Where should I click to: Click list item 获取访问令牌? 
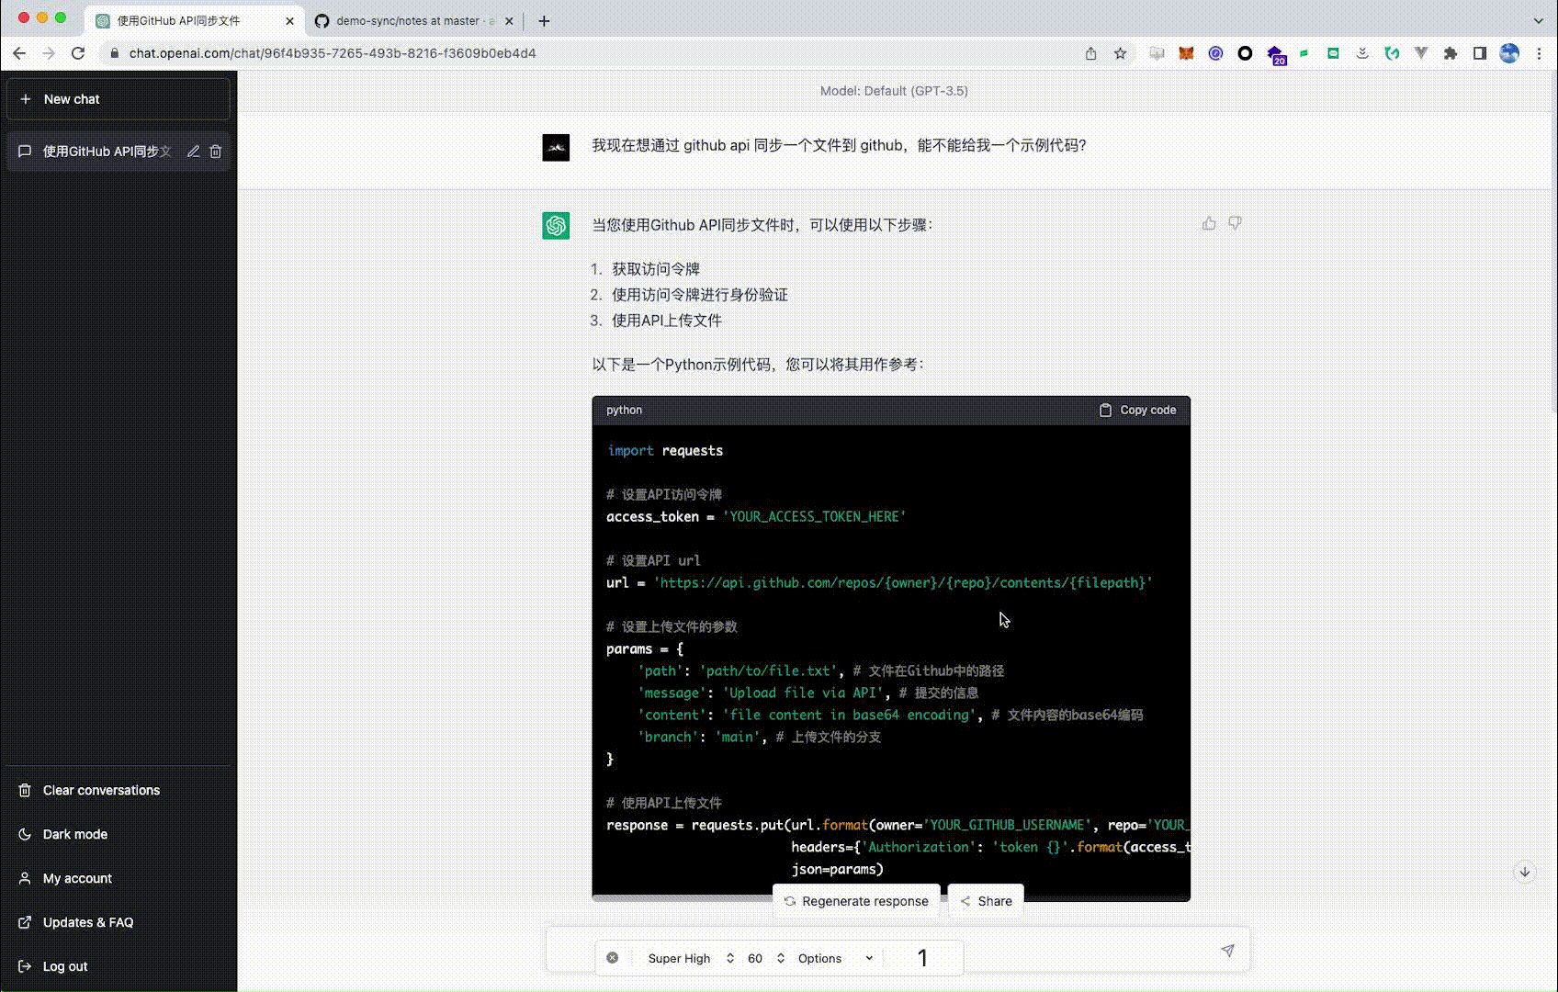click(x=656, y=269)
